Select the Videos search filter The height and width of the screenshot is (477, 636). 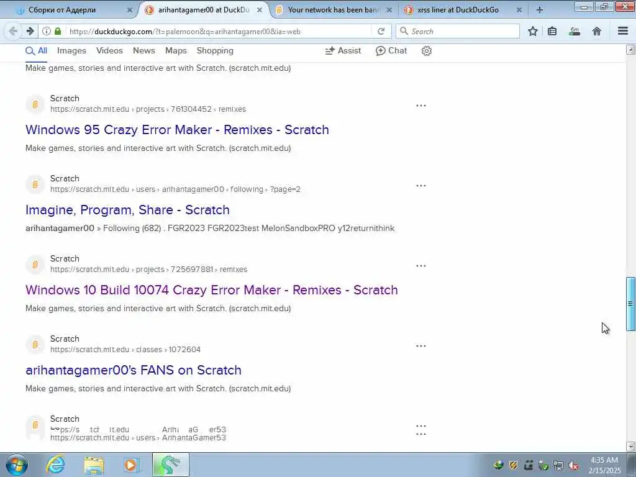click(x=109, y=51)
